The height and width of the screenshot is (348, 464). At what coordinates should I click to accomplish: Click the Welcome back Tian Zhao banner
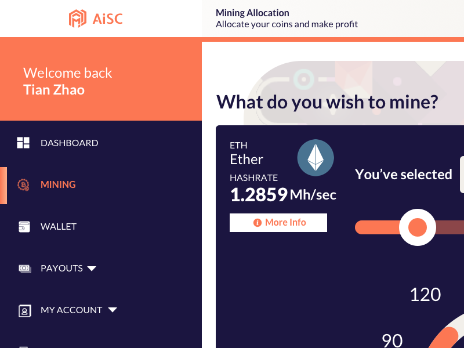coord(67,81)
